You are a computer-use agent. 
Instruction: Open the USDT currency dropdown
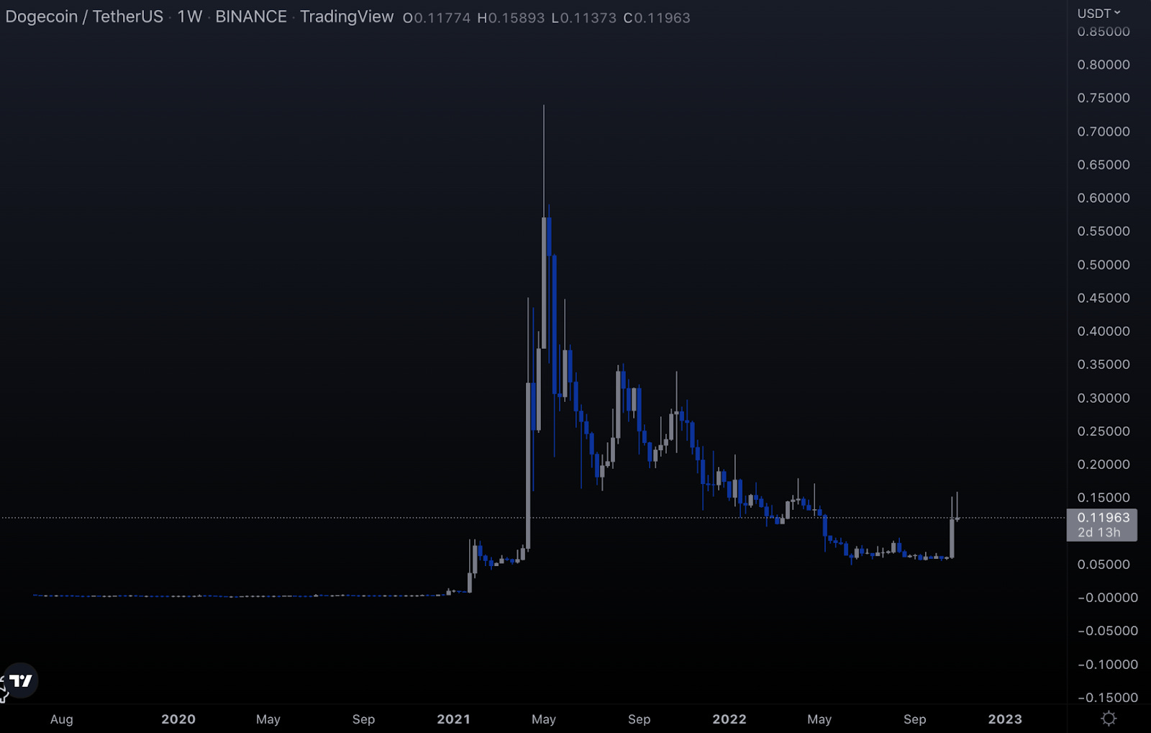[1098, 13]
